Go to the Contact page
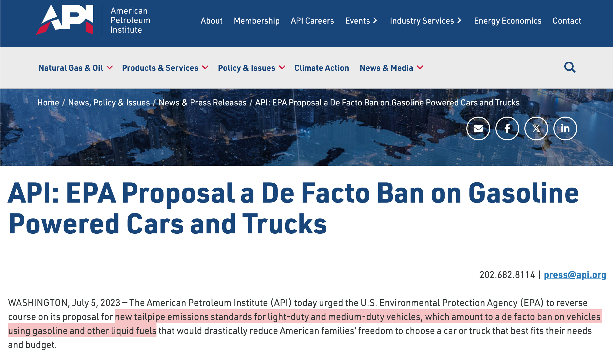Screen dimensions: 613x358 [x=567, y=20]
